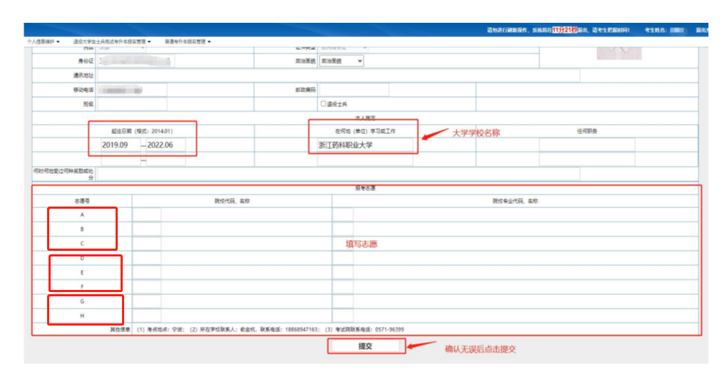Click the 院校代码 box for 志愿 D
This screenshot has width=722, height=374.
(147, 258)
